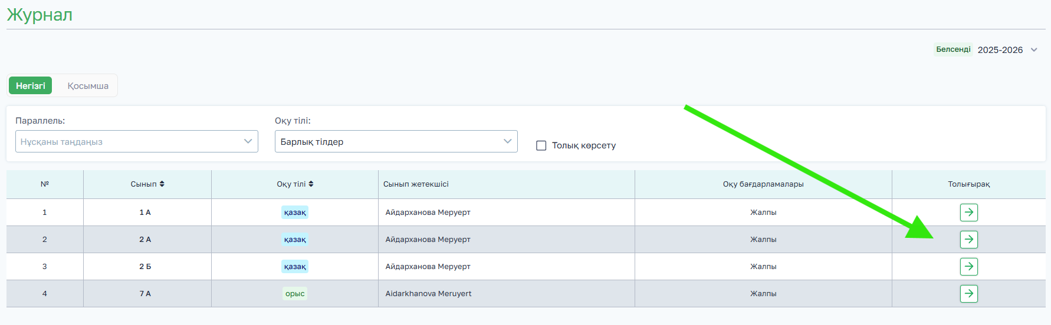Open details arrow for class 2 А
The width and height of the screenshot is (1051, 325).
(968, 240)
